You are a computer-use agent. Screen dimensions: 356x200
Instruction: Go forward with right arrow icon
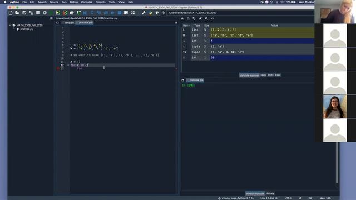(x=163, y=13)
